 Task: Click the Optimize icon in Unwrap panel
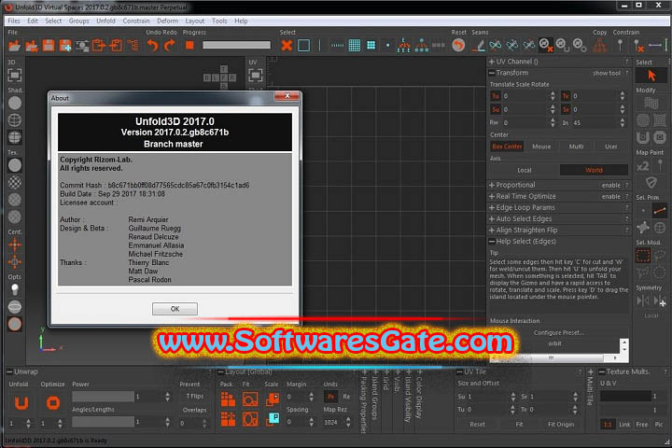click(53, 404)
